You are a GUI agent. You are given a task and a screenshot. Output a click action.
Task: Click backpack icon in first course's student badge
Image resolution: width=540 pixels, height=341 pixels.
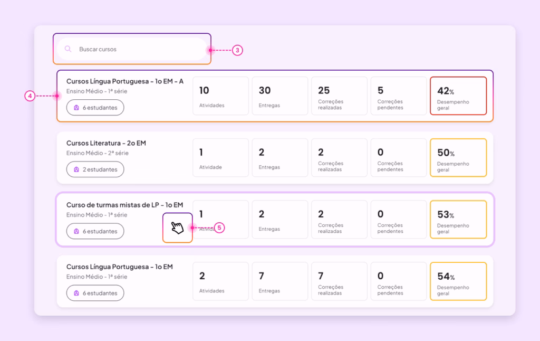pyautogui.click(x=76, y=108)
